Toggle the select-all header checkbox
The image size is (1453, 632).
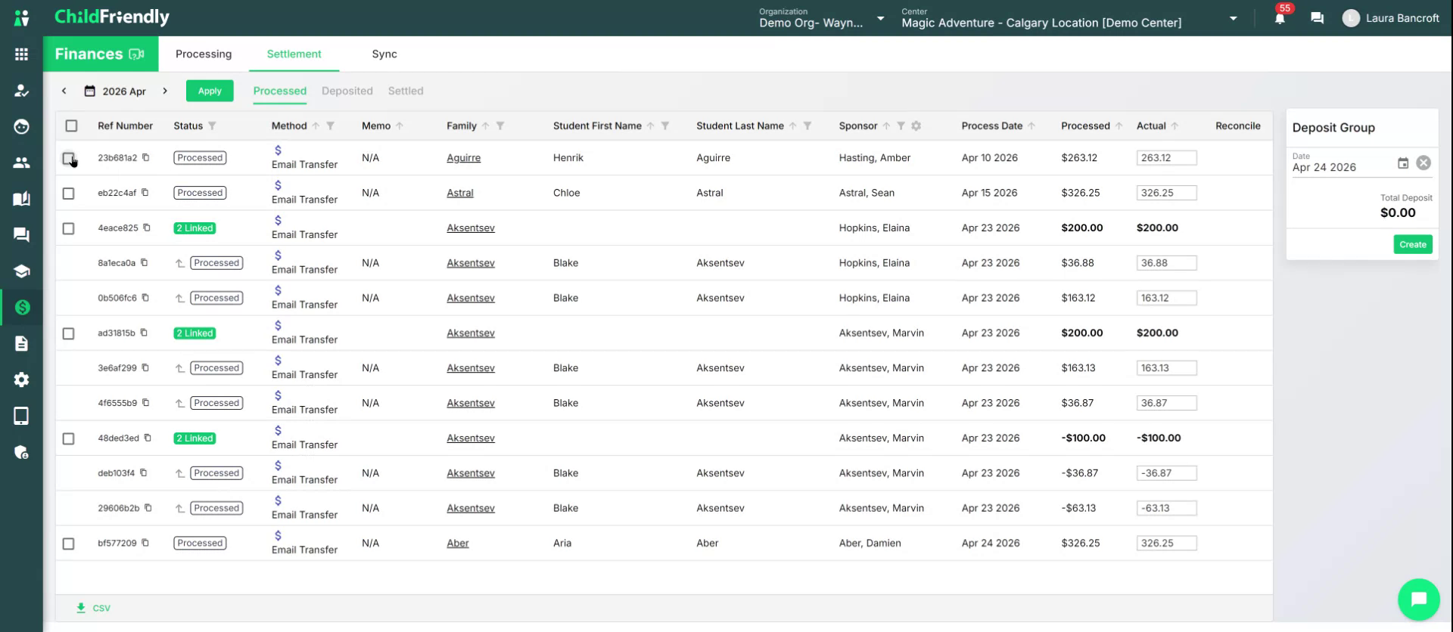click(x=71, y=126)
